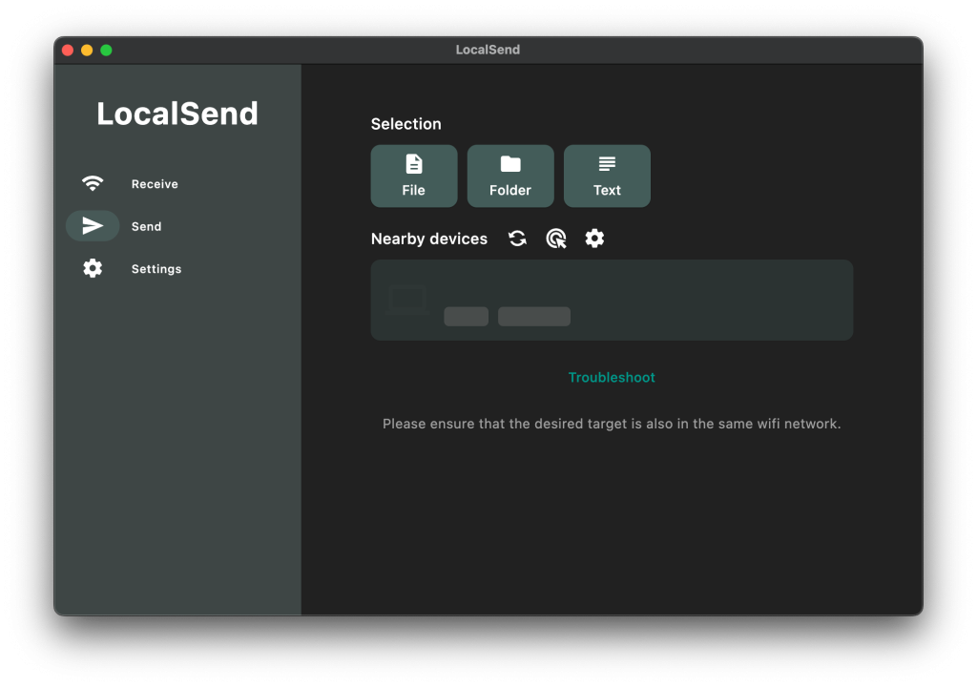Open the Receive tab in sidebar
This screenshot has width=977, height=687.
[130, 184]
